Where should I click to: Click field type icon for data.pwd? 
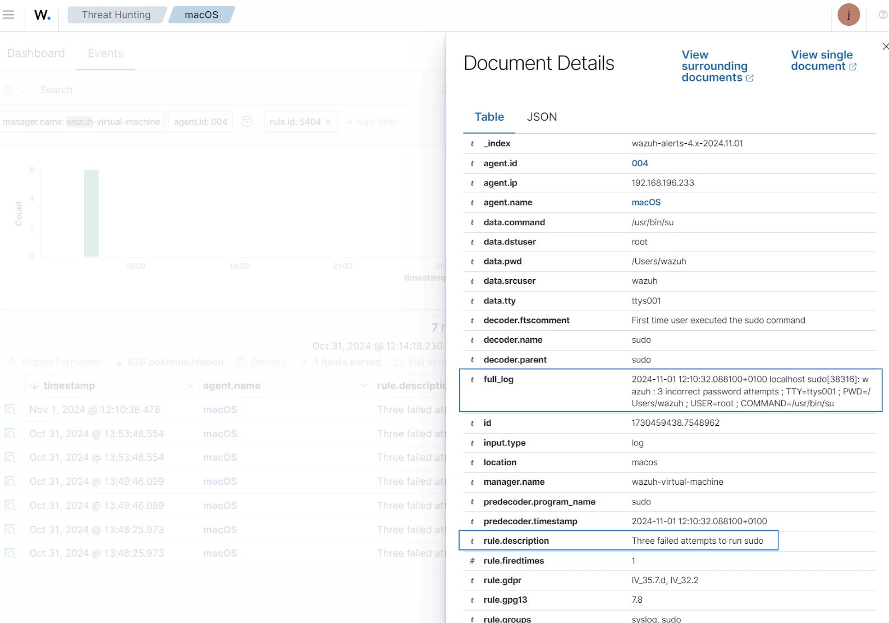click(x=472, y=262)
